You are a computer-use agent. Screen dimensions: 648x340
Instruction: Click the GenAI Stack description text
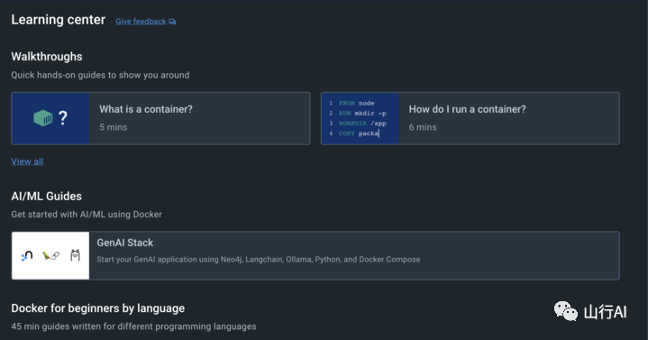[259, 260]
